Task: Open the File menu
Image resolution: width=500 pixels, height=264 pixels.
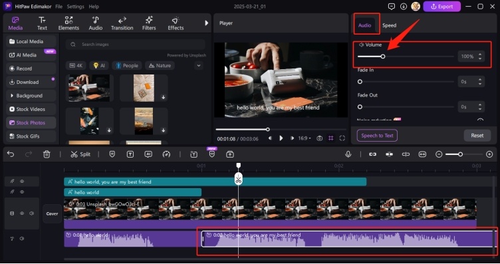Action: coord(59,7)
